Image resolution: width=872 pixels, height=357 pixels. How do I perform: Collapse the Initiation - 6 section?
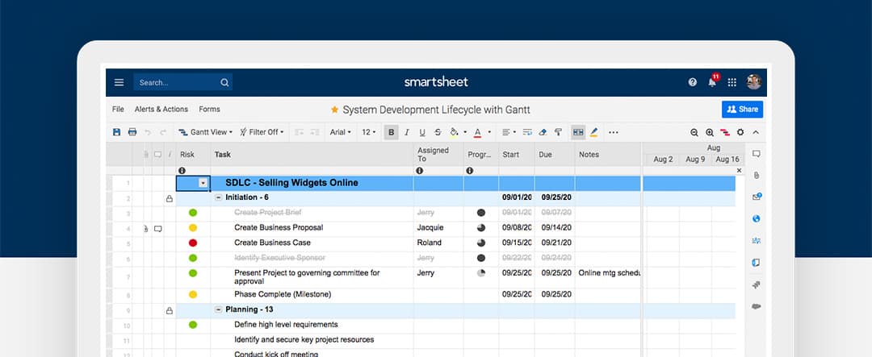pyautogui.click(x=219, y=197)
